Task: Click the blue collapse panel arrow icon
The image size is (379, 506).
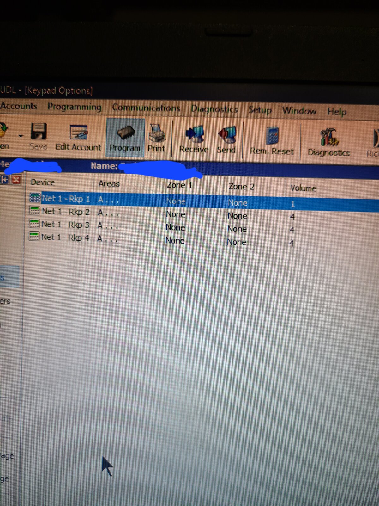Action: (5, 180)
